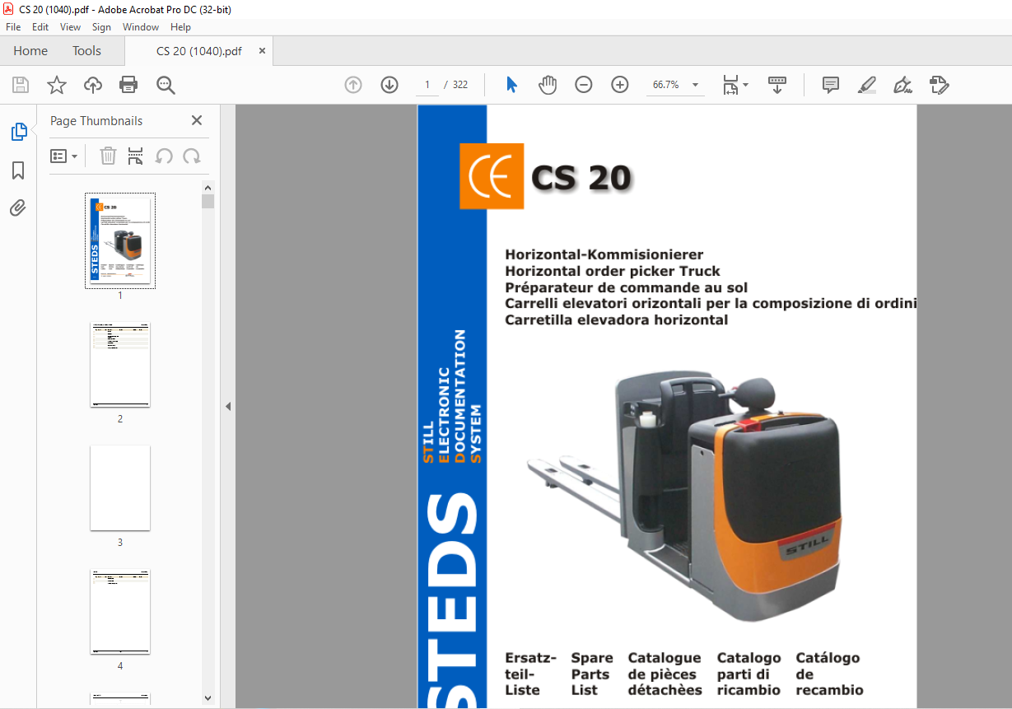Select page 3 blank thumbnail

point(120,488)
